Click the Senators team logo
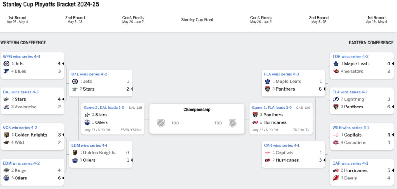The image size is (397, 189). pyautogui.click(x=336, y=71)
